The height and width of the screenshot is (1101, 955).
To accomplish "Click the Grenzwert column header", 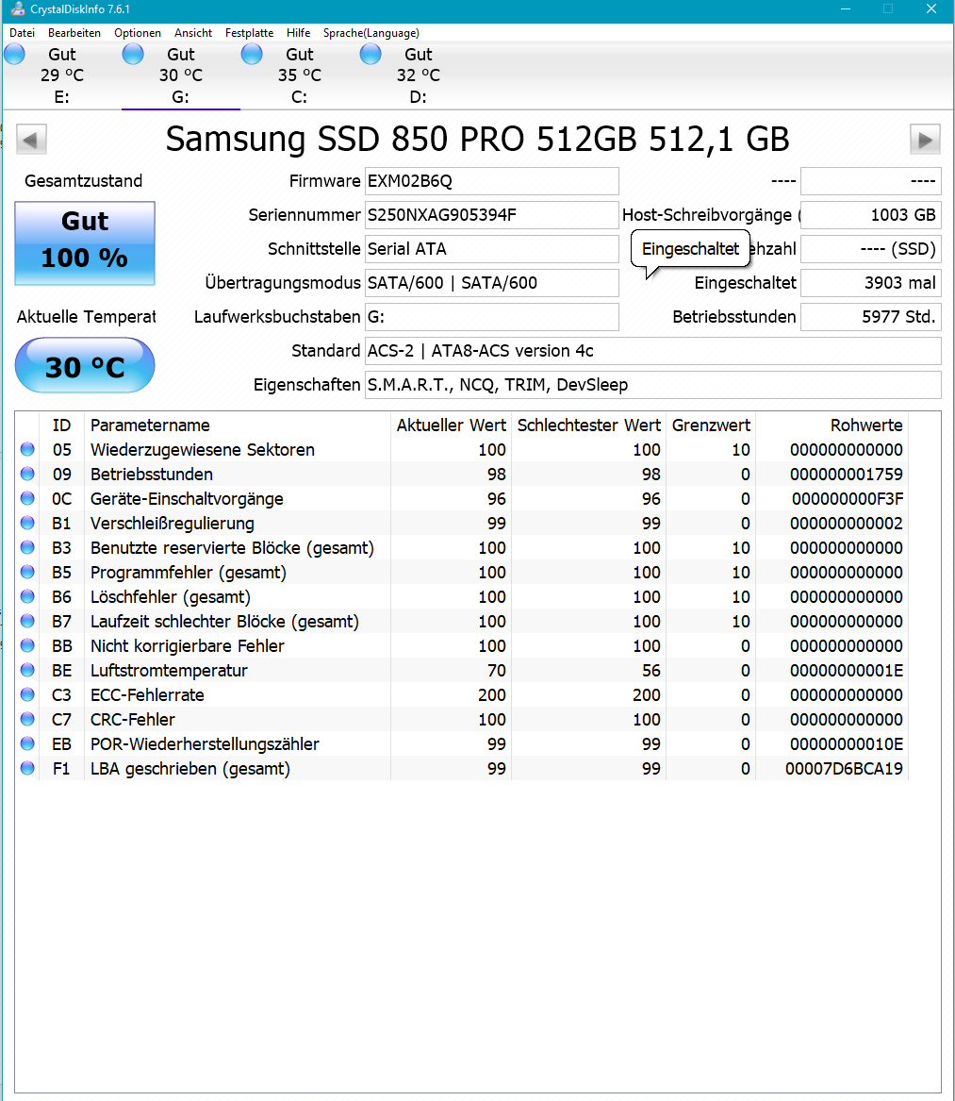I will click(x=711, y=425).
